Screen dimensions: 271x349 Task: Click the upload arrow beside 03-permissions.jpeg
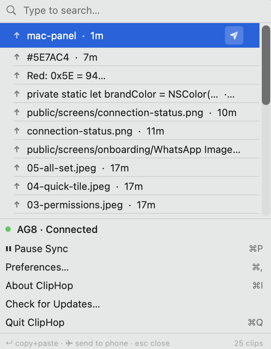coord(17,204)
